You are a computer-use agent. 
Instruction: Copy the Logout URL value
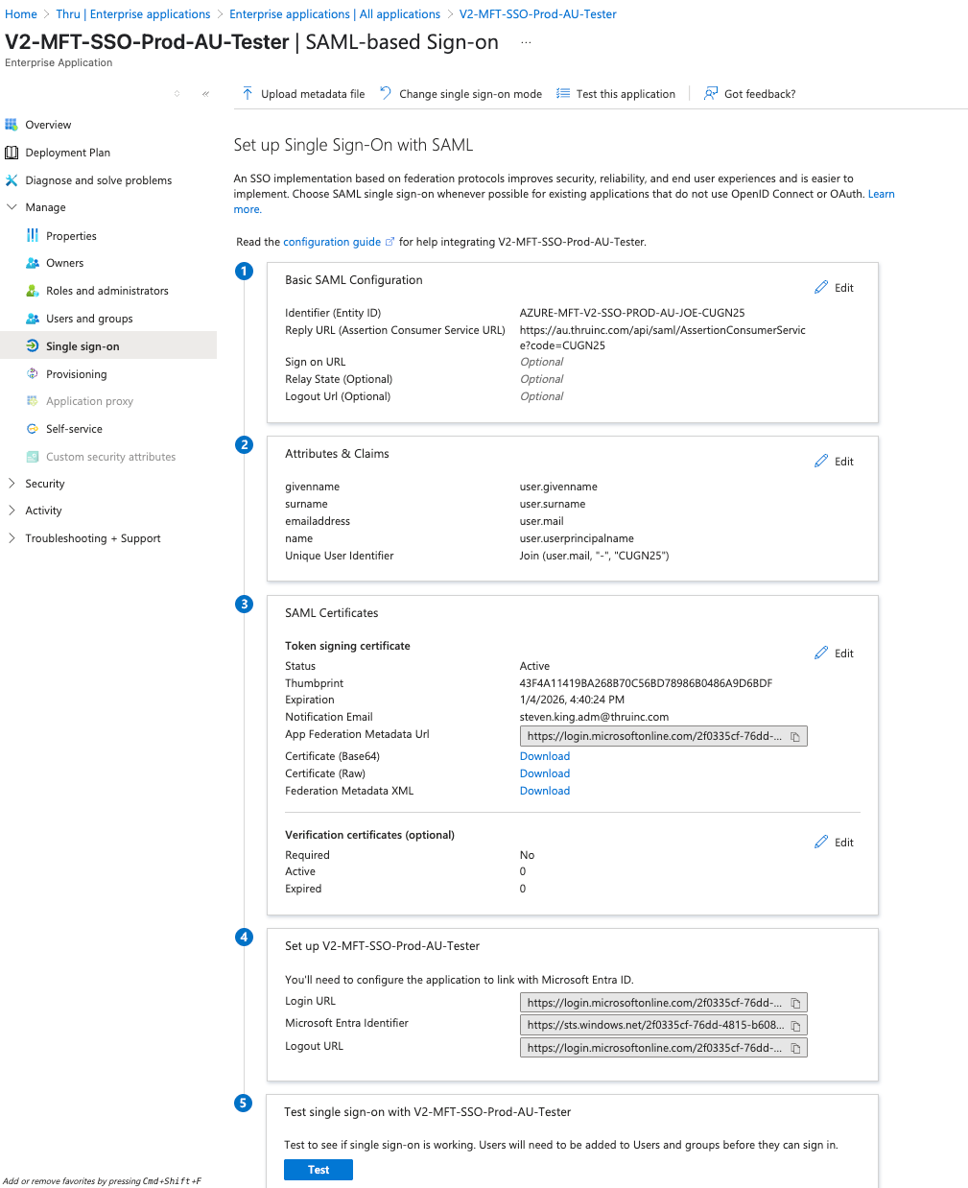pos(795,1049)
